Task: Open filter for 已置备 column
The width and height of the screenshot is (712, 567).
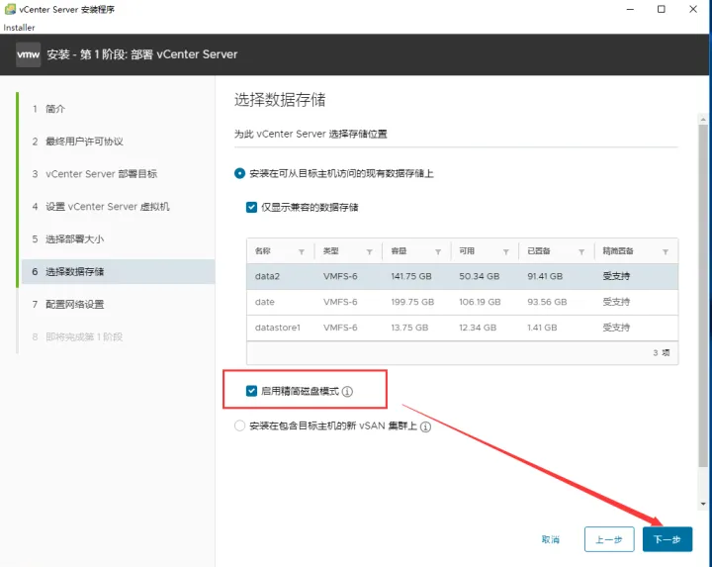Action: [581, 251]
